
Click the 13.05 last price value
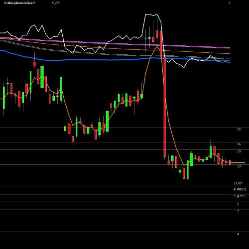238,183
